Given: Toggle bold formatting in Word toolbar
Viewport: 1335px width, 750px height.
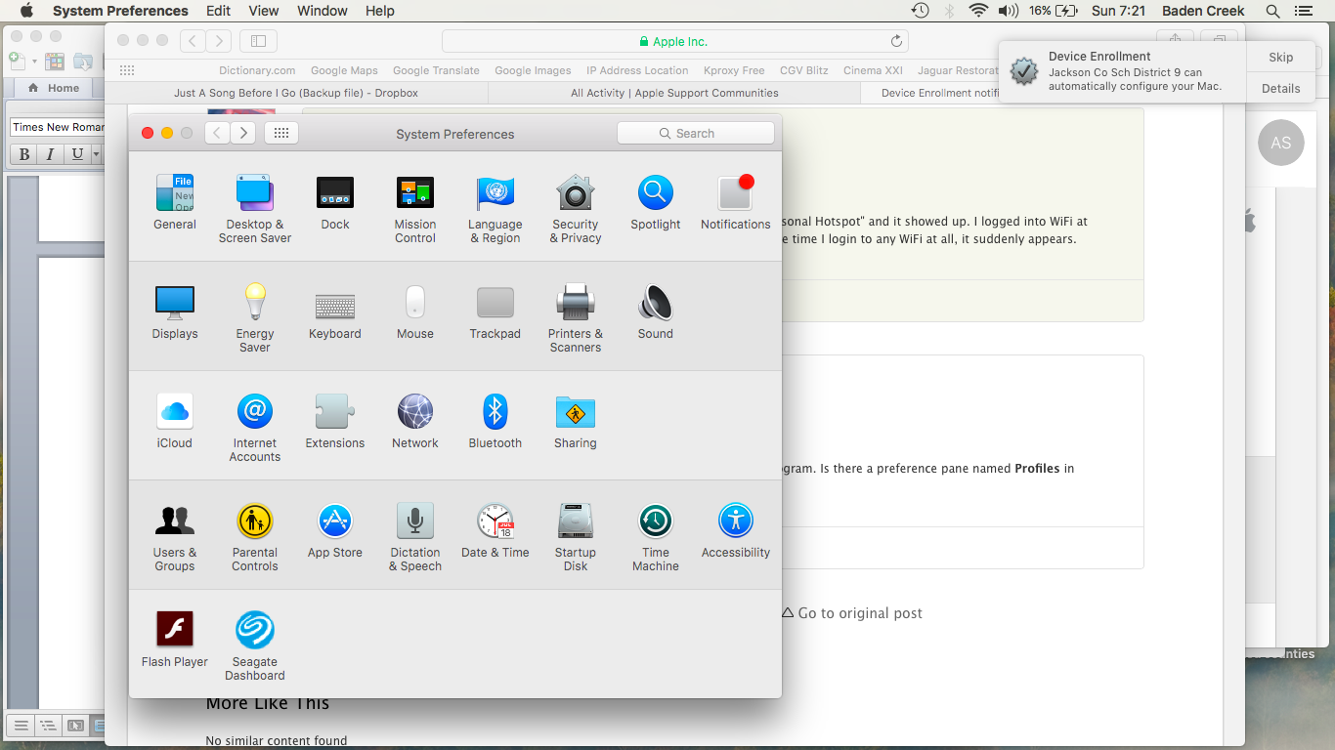Looking at the screenshot, I should tap(24, 154).
